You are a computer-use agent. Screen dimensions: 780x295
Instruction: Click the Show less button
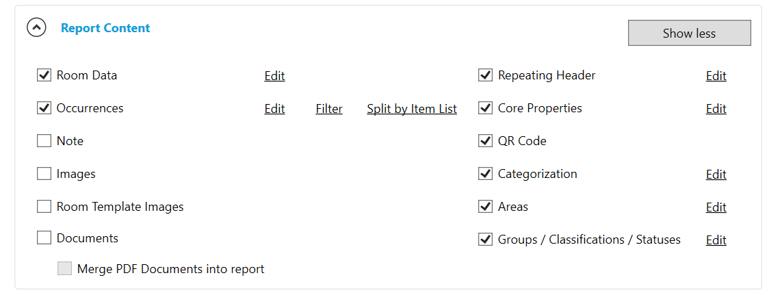point(689,33)
